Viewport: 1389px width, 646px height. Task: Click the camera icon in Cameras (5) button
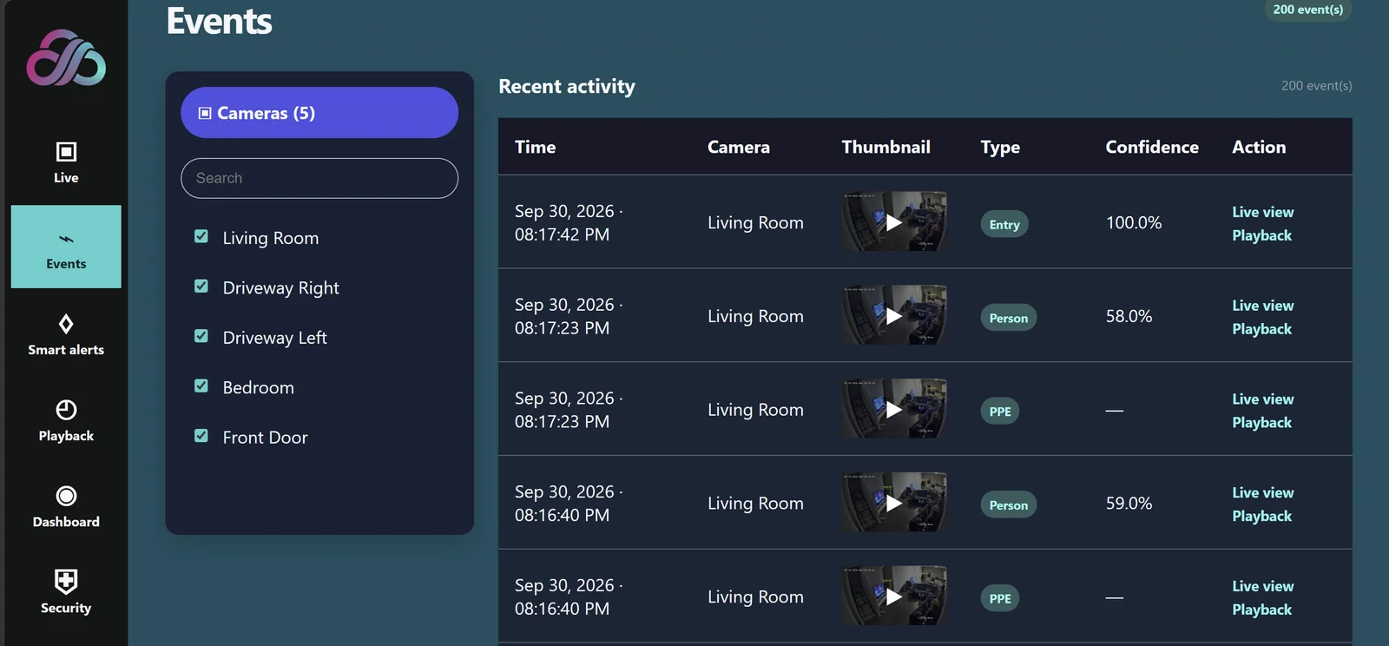(x=205, y=113)
